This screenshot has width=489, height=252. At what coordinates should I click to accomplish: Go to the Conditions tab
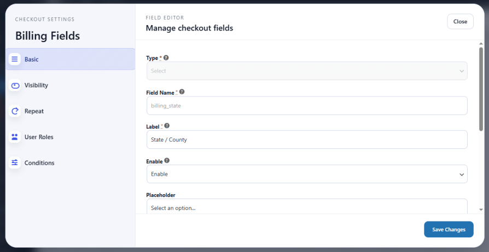(39, 163)
